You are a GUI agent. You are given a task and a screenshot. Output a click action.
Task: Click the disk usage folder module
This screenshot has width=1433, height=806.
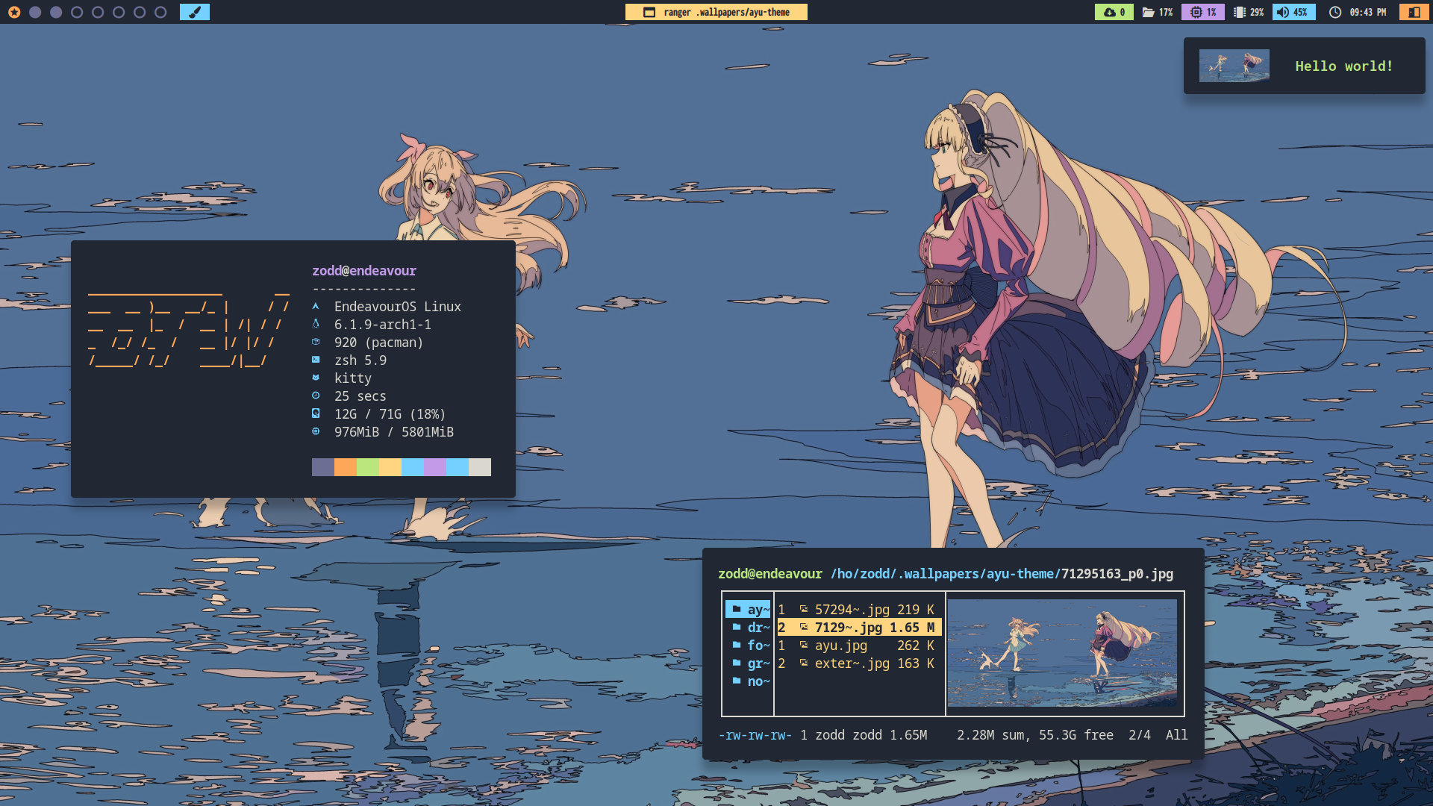click(x=1157, y=12)
